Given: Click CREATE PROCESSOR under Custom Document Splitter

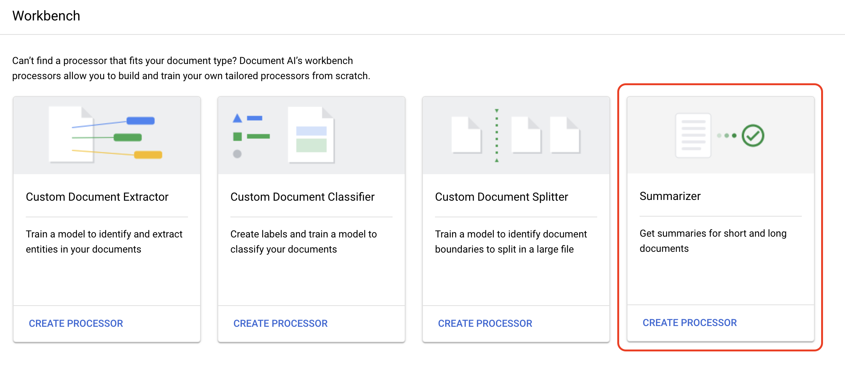Looking at the screenshot, I should (x=485, y=323).
